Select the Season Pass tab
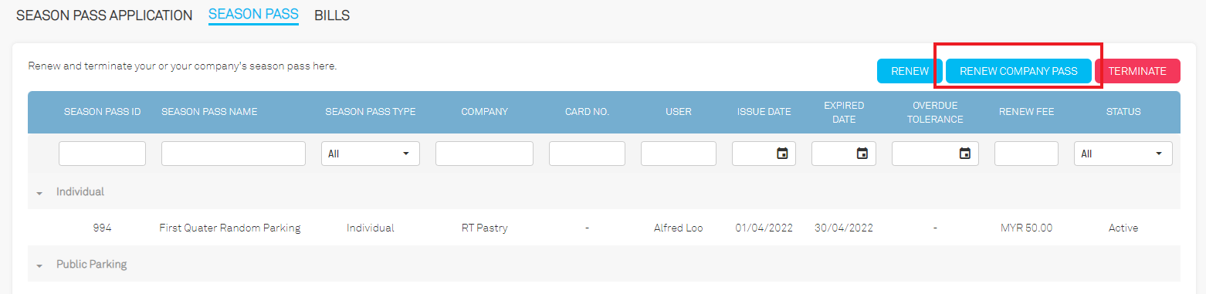 coord(253,15)
